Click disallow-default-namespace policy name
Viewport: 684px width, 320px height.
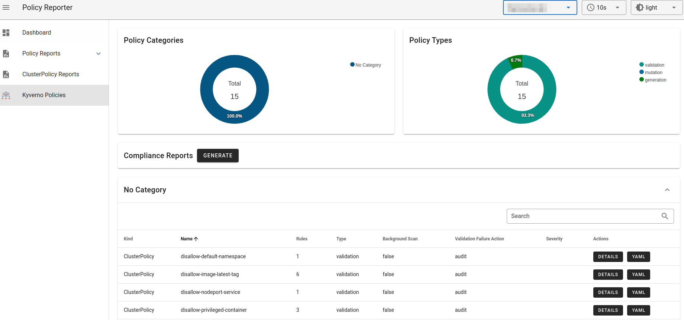coord(213,257)
